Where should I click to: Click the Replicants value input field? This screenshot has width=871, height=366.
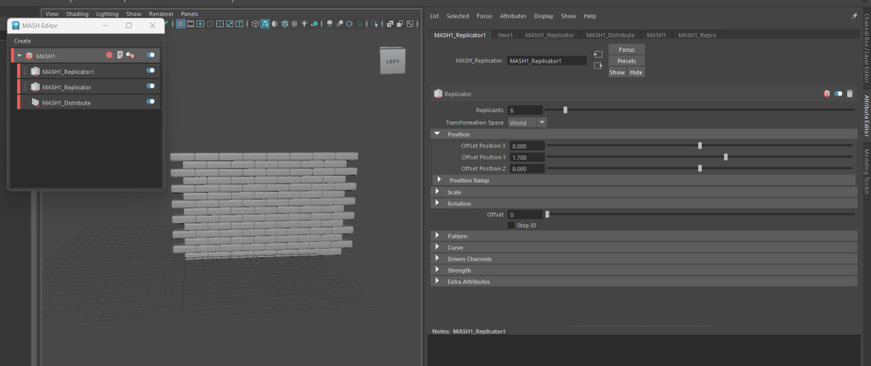coord(525,110)
